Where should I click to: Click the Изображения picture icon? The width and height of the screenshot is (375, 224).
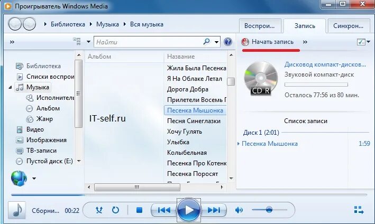[x=20, y=140]
